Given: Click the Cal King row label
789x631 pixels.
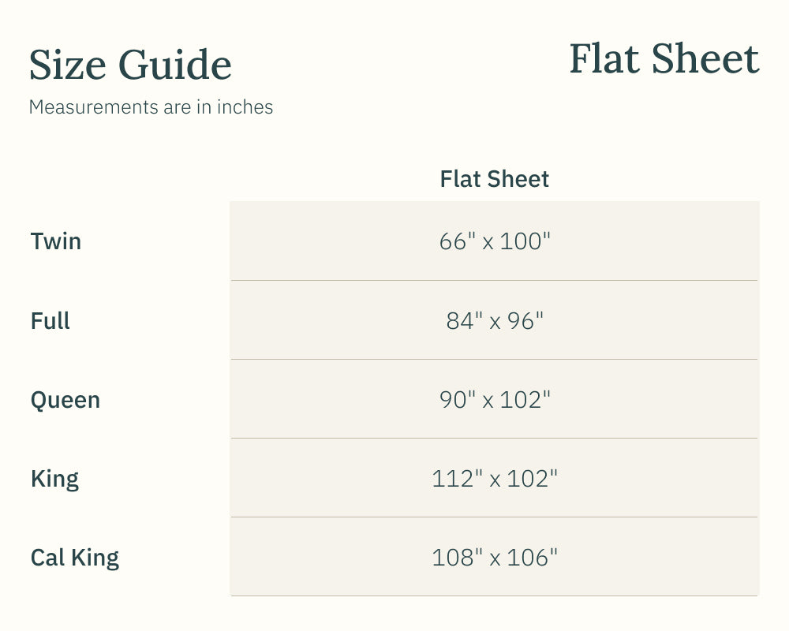Looking at the screenshot, I should (x=75, y=558).
